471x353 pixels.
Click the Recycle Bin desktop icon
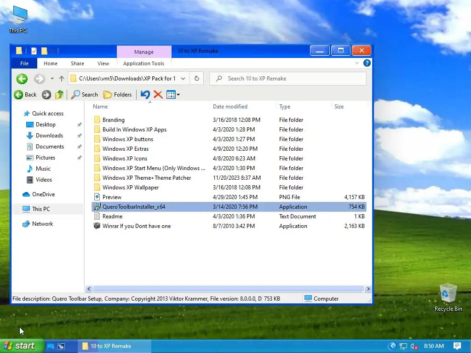(448, 297)
